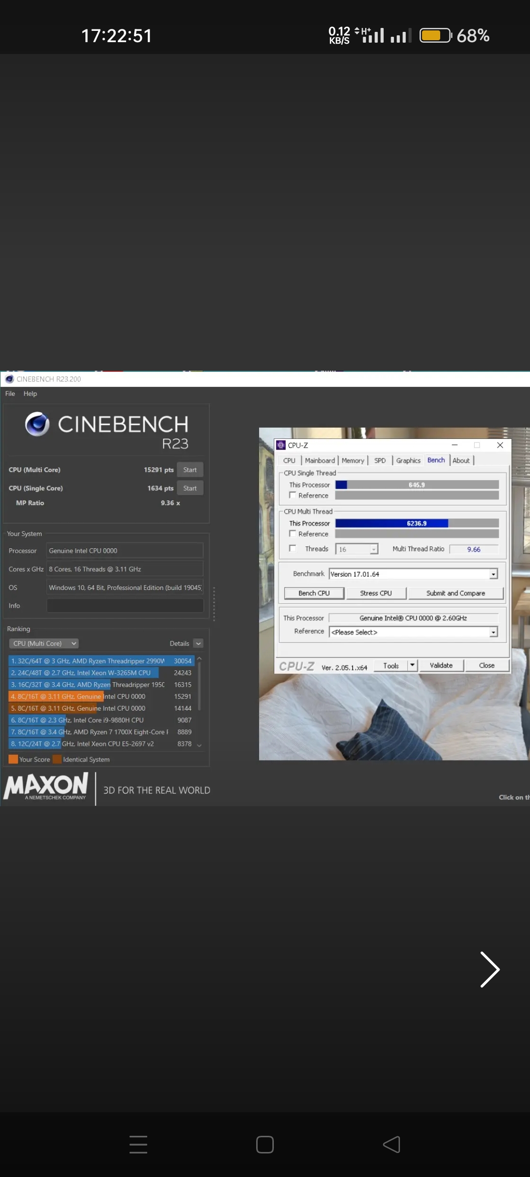This screenshot has width=530, height=1177.
Task: Click the Stress CPU button
Action: click(x=376, y=593)
